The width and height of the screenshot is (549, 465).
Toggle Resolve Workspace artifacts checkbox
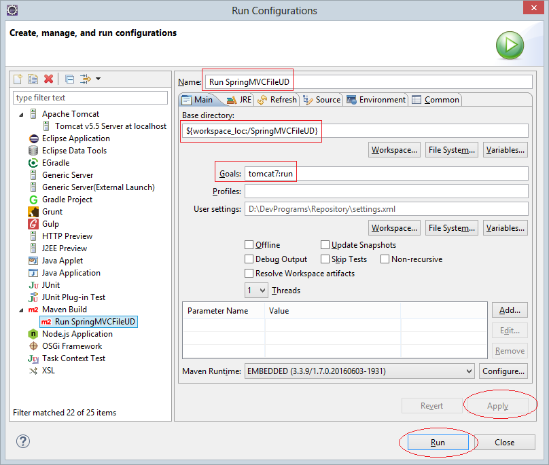point(249,274)
